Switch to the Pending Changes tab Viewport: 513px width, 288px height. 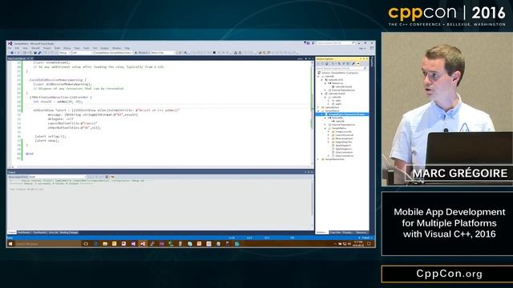tap(69, 233)
